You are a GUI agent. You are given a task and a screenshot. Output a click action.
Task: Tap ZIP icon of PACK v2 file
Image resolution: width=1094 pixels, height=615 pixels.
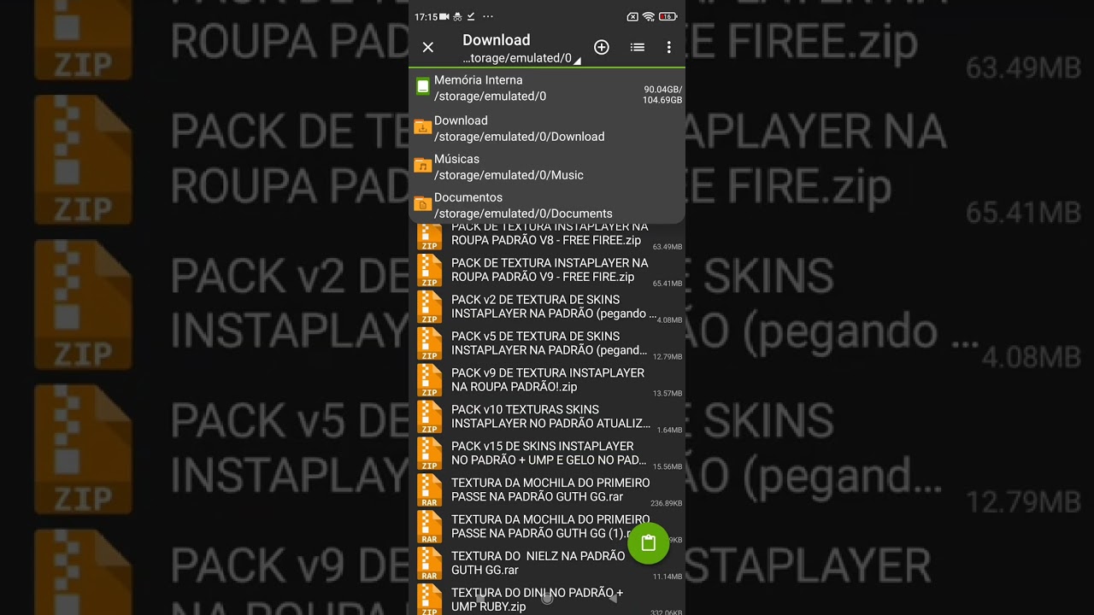coord(429,307)
